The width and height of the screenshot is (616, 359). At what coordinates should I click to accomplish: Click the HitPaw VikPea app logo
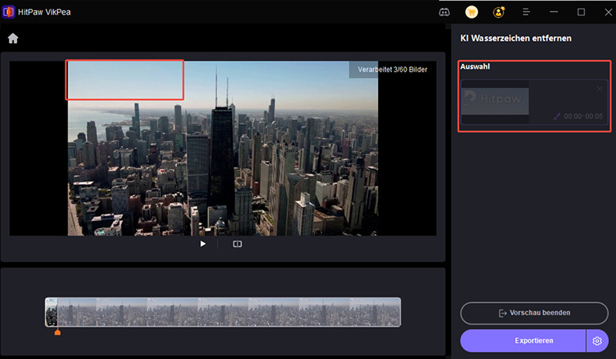[x=8, y=12]
